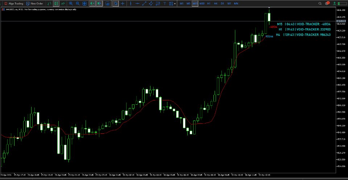This screenshot has width=348, height=180.
Task: Switch timeframe to H4
Action: pyautogui.click(x=215, y=4)
